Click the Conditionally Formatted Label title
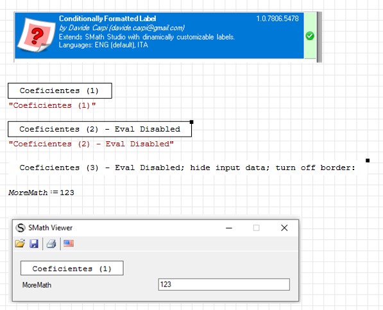This screenshot has width=383, height=310. [x=108, y=19]
